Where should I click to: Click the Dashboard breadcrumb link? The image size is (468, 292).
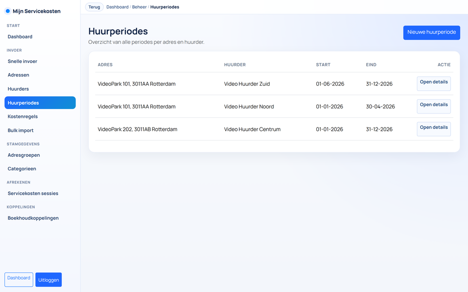[117, 7]
